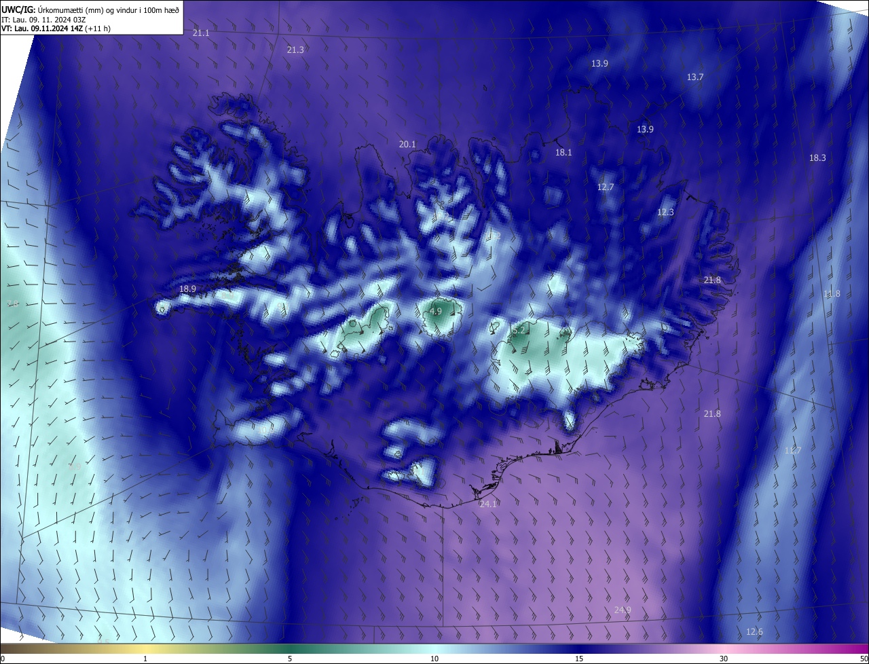Image resolution: width=869 pixels, height=664 pixels.
Task: Click the 21.3 value label
Action: tap(295, 50)
